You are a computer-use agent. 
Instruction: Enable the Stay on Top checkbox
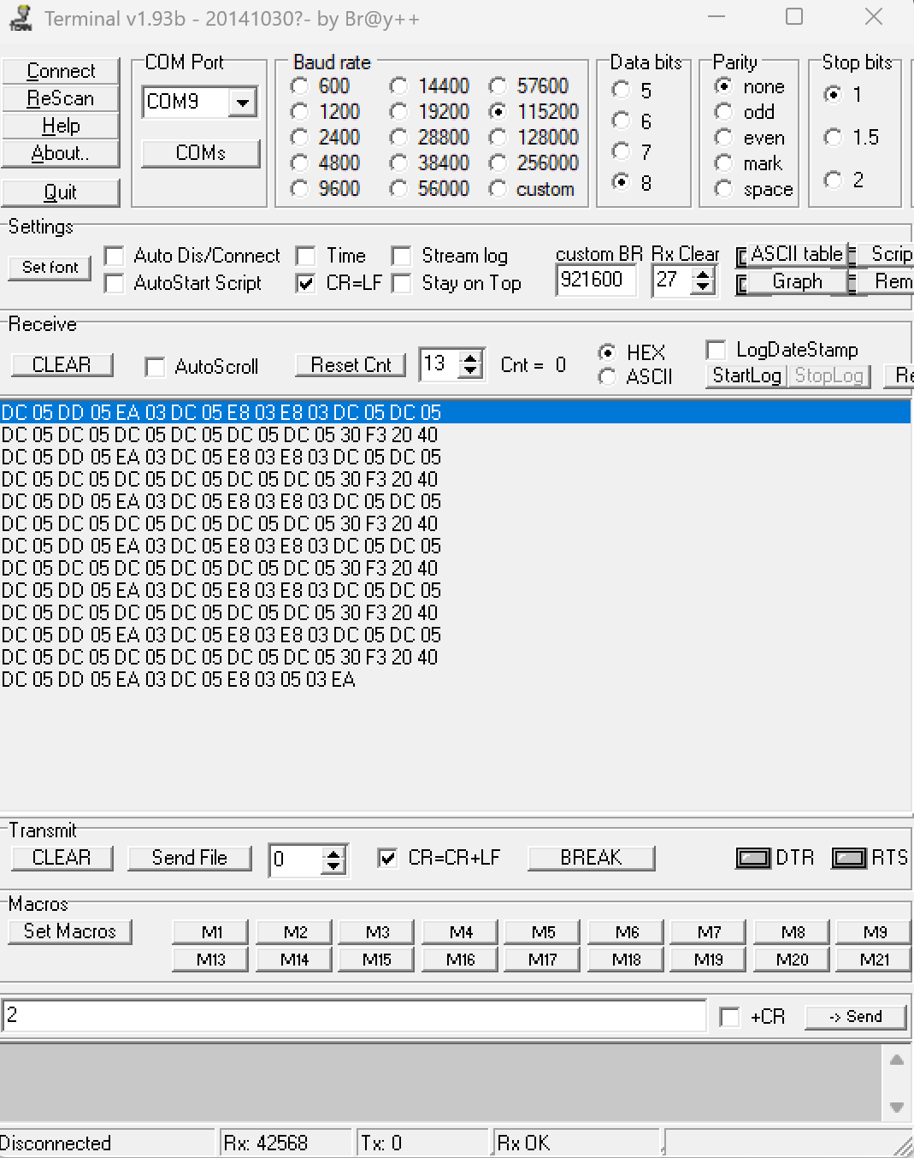pyautogui.click(x=401, y=283)
